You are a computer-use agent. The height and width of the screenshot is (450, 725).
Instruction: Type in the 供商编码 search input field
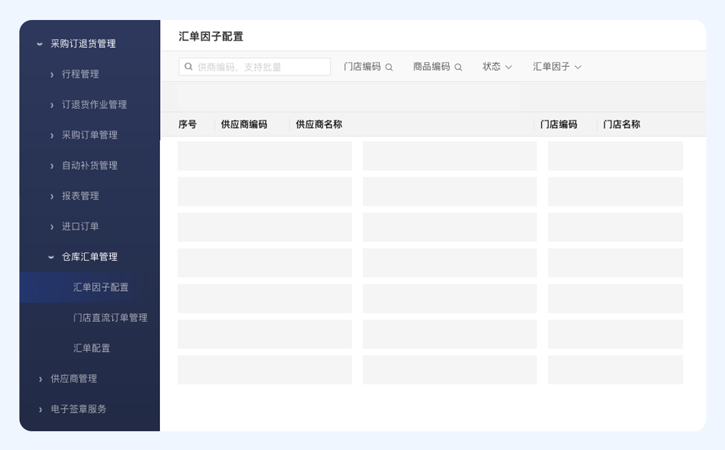tap(259, 67)
